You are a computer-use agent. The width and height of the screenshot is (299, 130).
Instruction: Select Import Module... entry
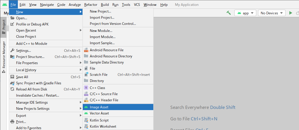pyautogui.click(x=118, y=37)
